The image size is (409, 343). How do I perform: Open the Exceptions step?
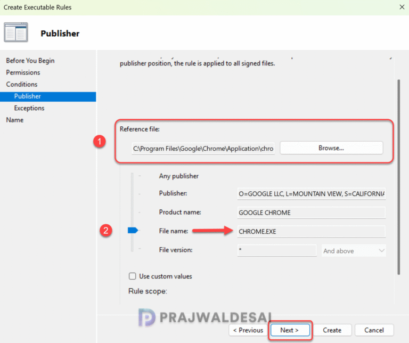point(29,108)
